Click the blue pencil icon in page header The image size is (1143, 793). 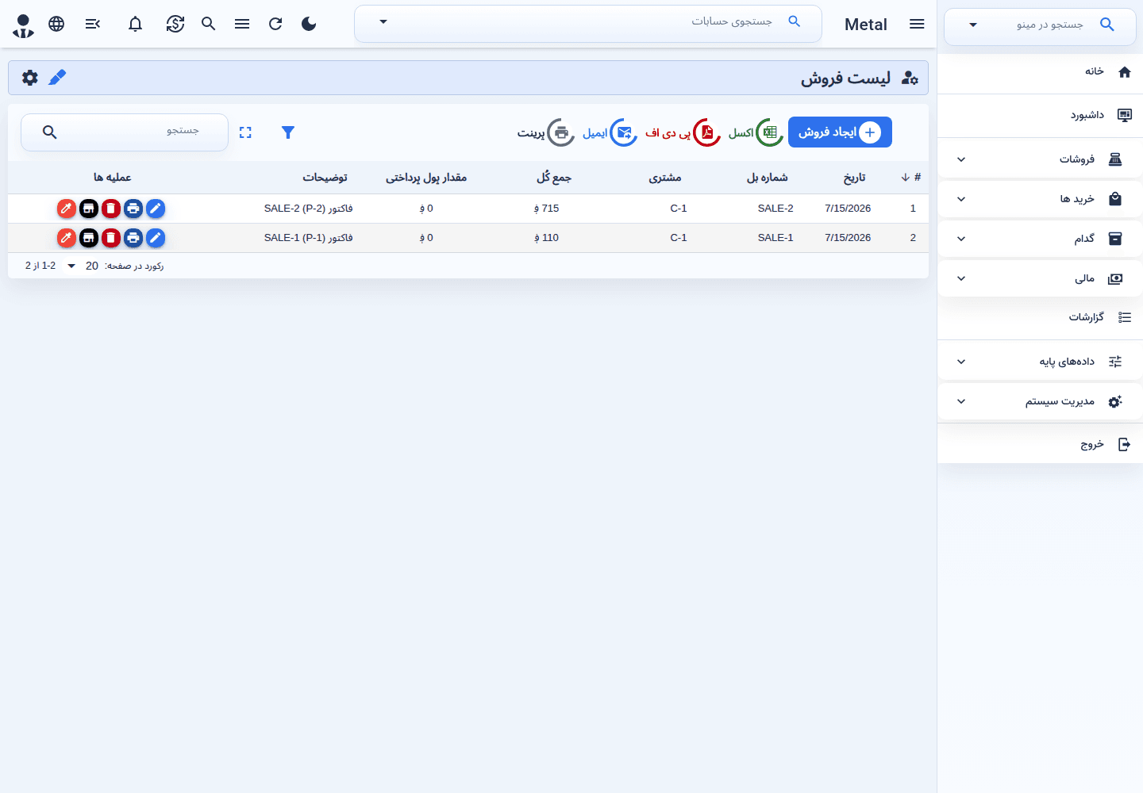click(57, 78)
